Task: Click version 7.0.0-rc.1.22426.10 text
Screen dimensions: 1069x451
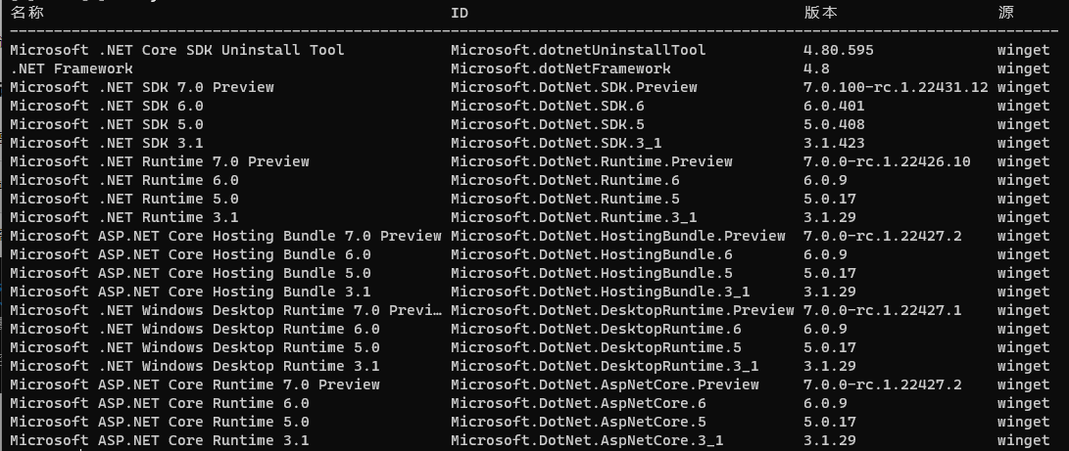Action: pos(887,161)
